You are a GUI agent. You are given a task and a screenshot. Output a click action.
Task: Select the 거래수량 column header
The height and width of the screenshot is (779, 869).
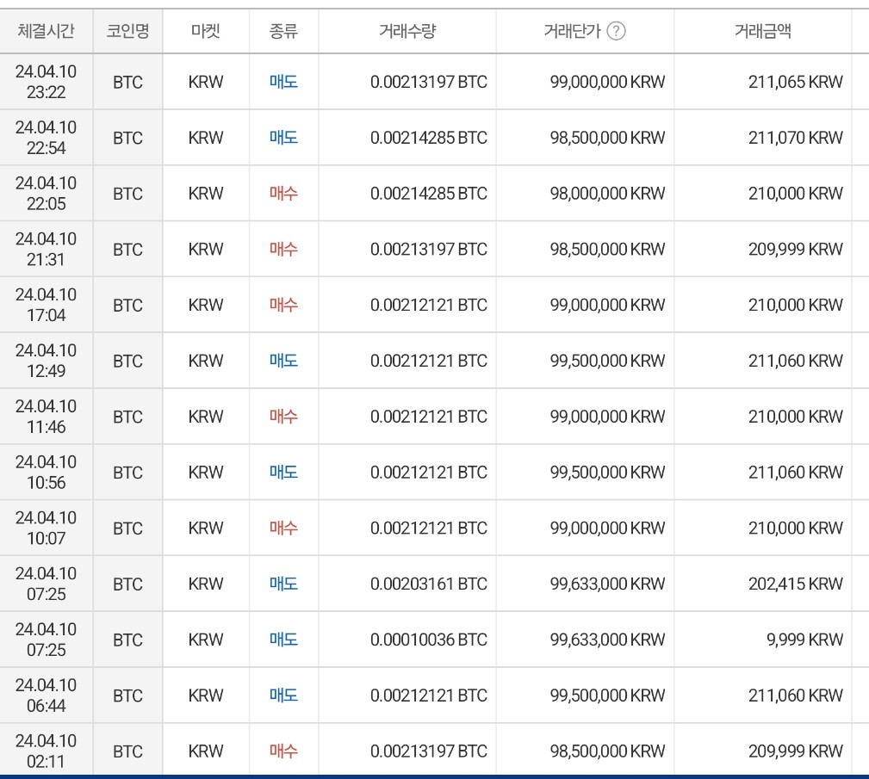click(x=407, y=30)
